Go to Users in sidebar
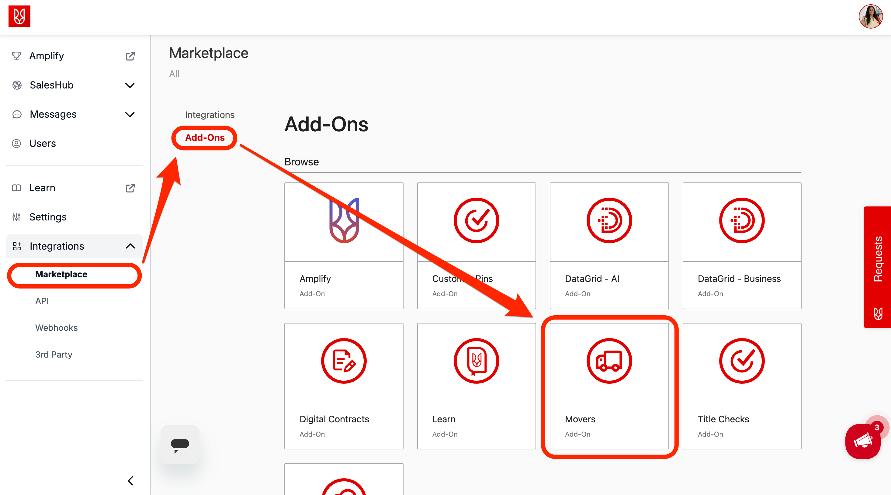Screen dimensions: 891x495 point(43,144)
